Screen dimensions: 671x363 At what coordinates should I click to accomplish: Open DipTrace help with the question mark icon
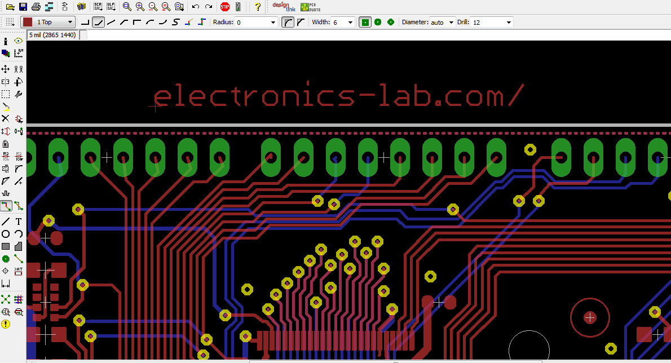point(258,7)
